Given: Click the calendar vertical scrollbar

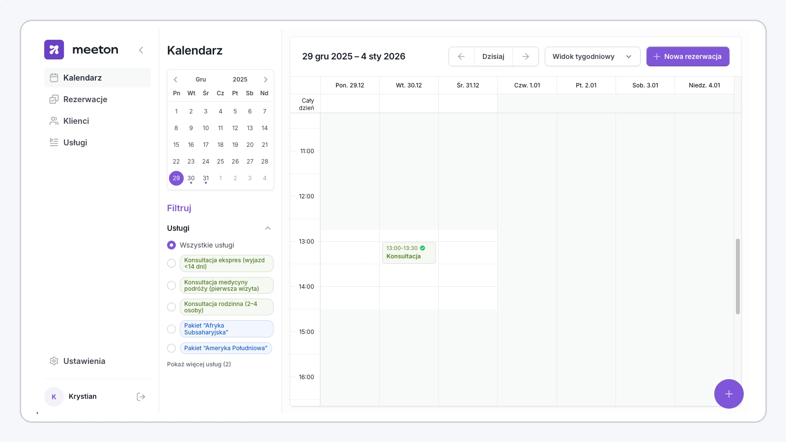Looking at the screenshot, I should pos(737,276).
